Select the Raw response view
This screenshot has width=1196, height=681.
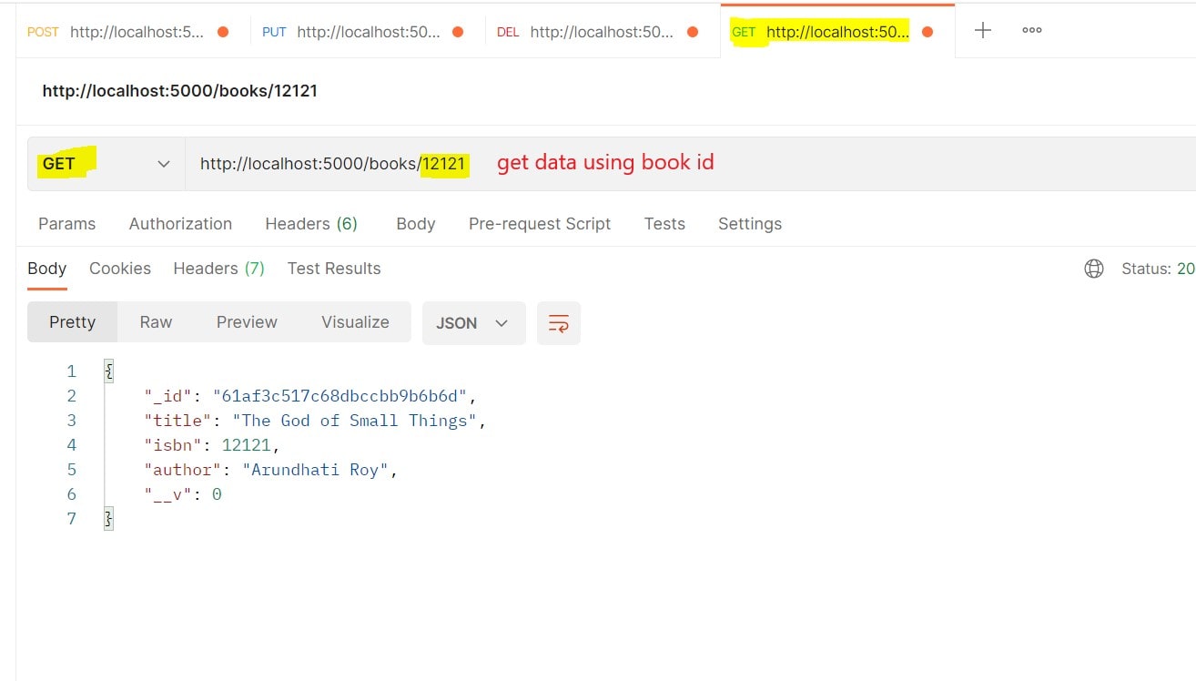(155, 321)
